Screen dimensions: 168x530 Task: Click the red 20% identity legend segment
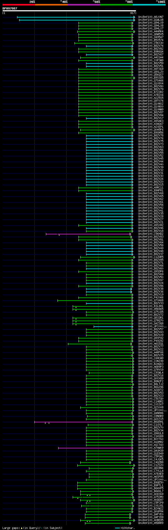(x=19, y=5)
